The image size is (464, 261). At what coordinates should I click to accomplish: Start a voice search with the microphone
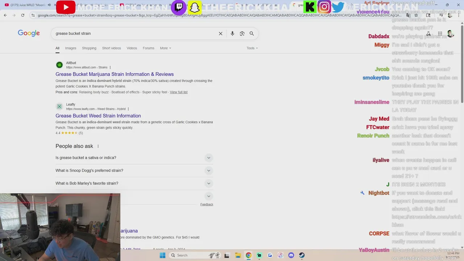pos(232,33)
